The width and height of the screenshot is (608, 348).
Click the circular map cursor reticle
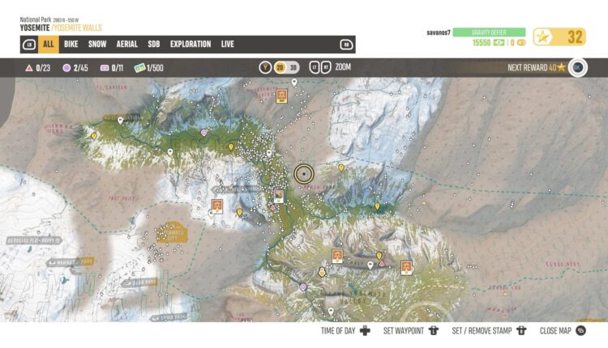[304, 172]
